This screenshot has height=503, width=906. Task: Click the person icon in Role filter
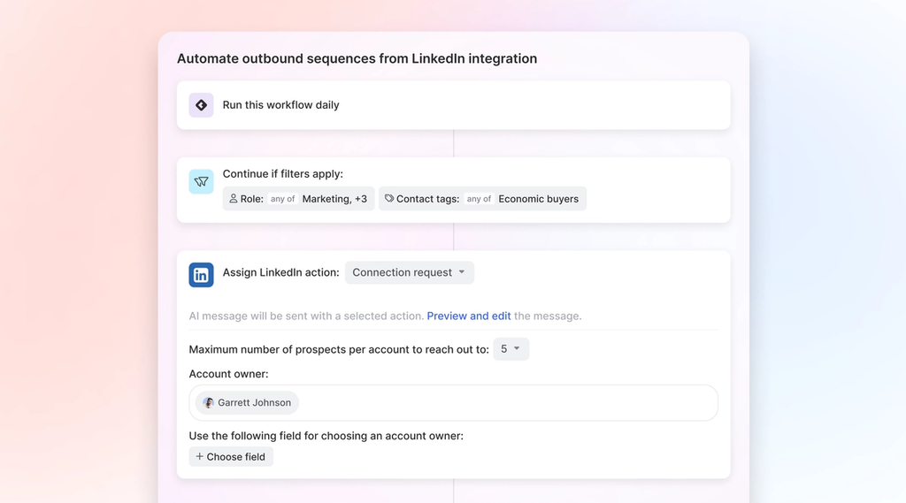[233, 199]
